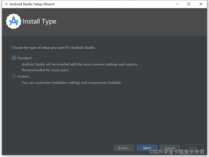Screen dimensions: 209x157
Task: Click "Android Studio will be installed" description line
Action: (x=80, y=64)
